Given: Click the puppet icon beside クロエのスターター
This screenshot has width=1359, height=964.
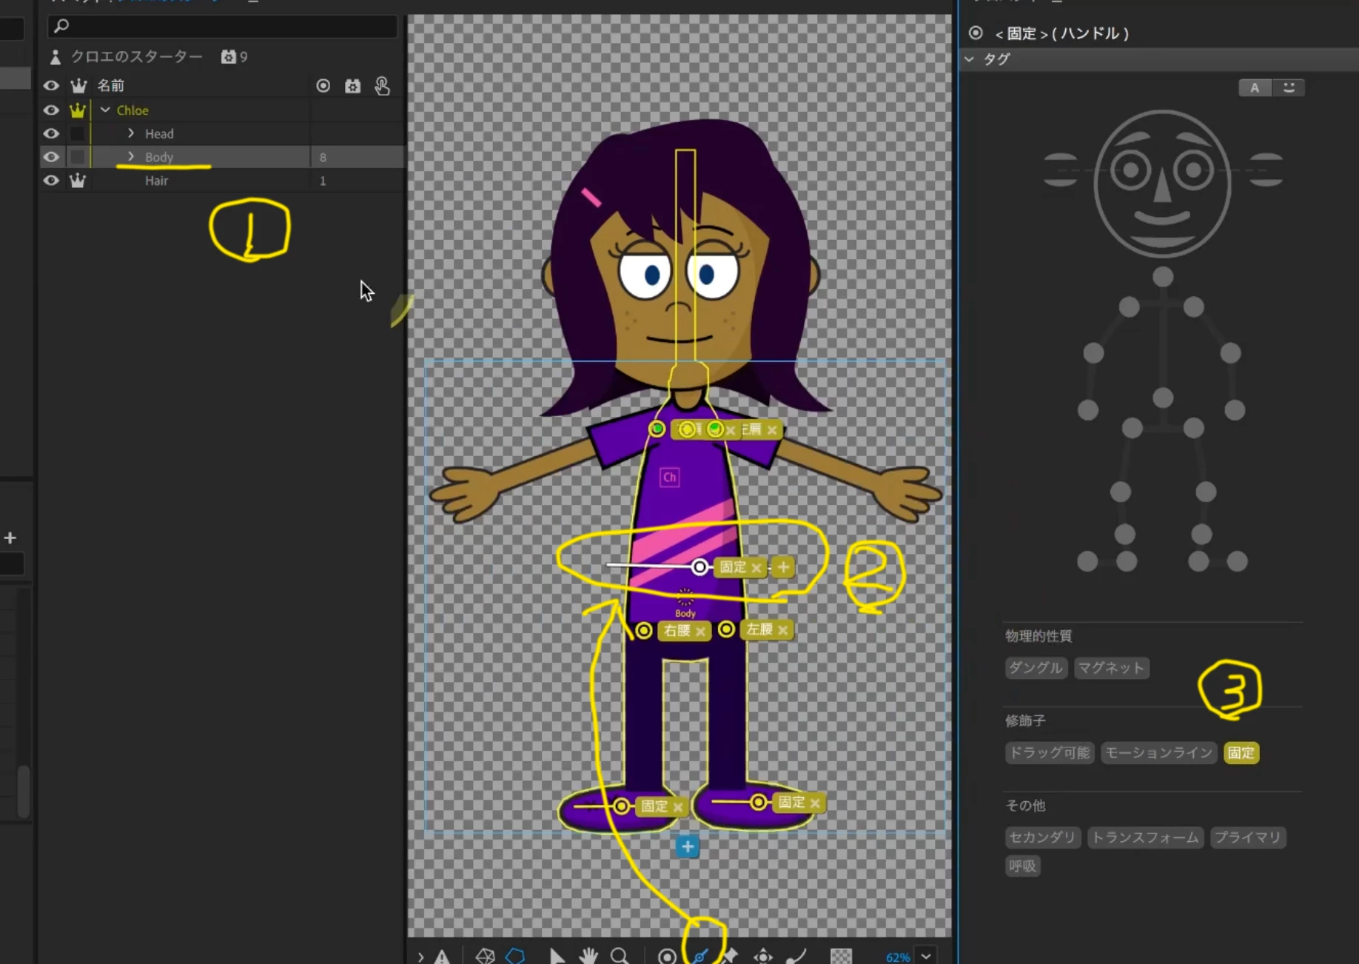Looking at the screenshot, I should coord(55,57).
